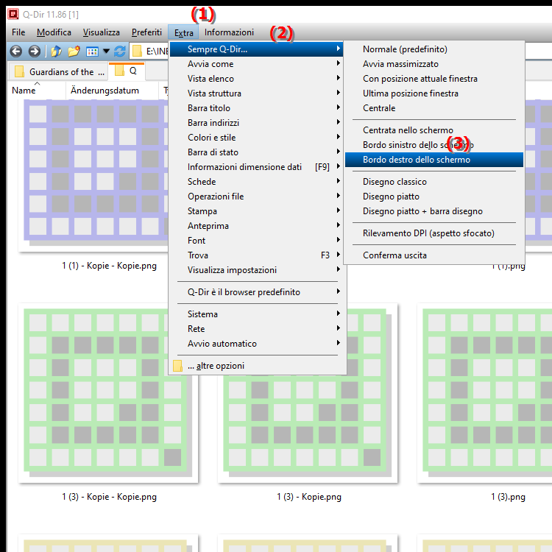Expand the view mode dropdown arrow
The width and height of the screenshot is (552, 552).
coord(106,52)
